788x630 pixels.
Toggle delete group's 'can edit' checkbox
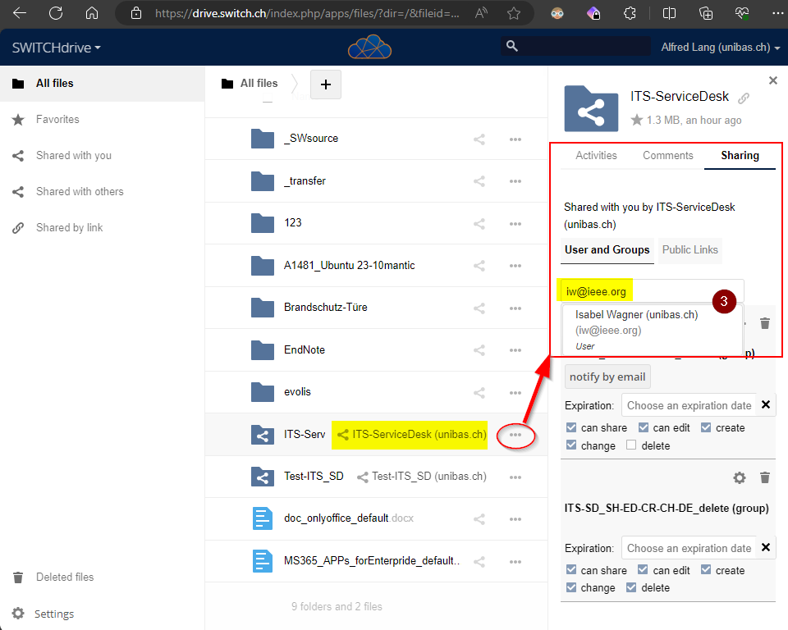point(643,570)
